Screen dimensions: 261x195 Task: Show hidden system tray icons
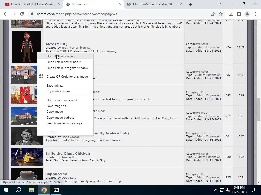[216, 190]
